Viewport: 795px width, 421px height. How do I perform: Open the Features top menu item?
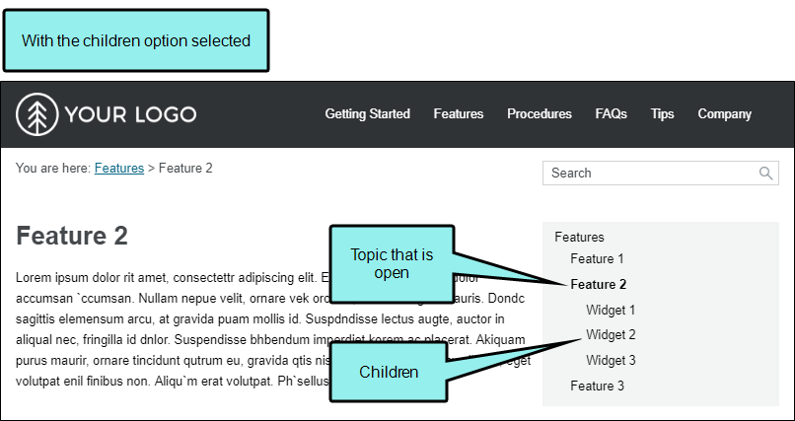(x=459, y=114)
